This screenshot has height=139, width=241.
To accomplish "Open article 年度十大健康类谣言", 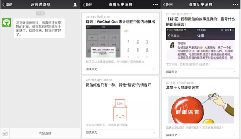I will point(182,88).
